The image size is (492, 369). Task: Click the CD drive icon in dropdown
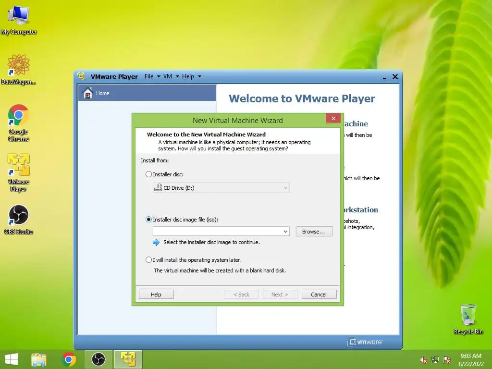158,188
